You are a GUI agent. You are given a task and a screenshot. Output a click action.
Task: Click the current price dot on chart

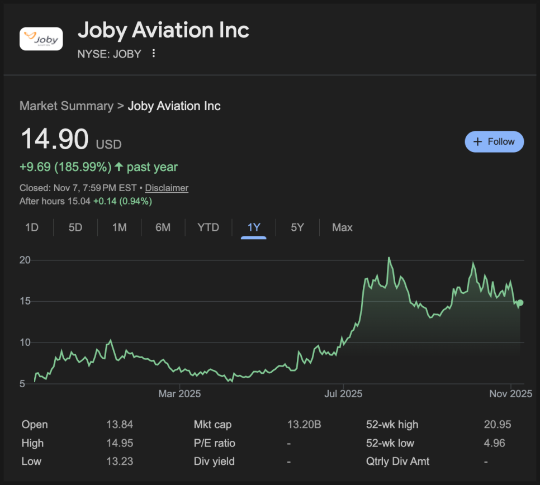pyautogui.click(x=520, y=303)
